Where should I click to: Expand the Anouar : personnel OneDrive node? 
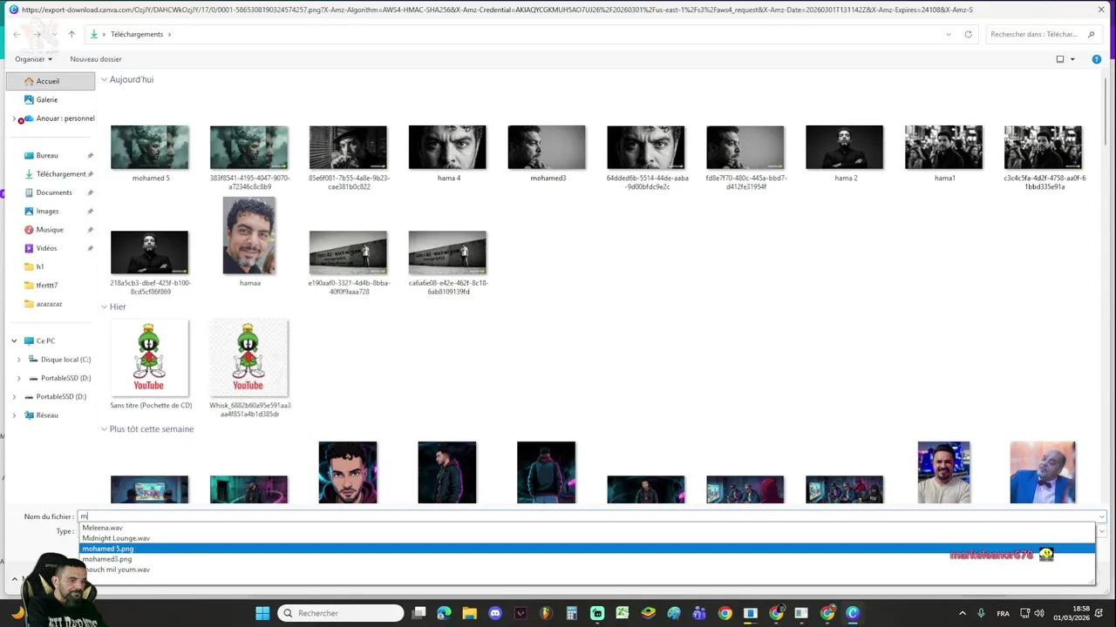click(14, 118)
